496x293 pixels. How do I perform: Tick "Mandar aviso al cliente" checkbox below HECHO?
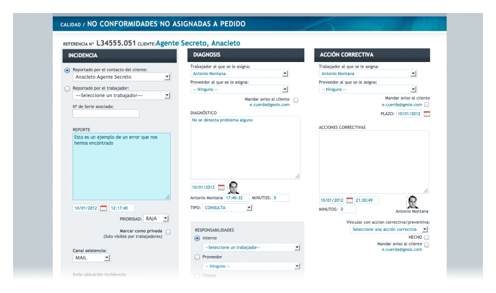[427, 245]
